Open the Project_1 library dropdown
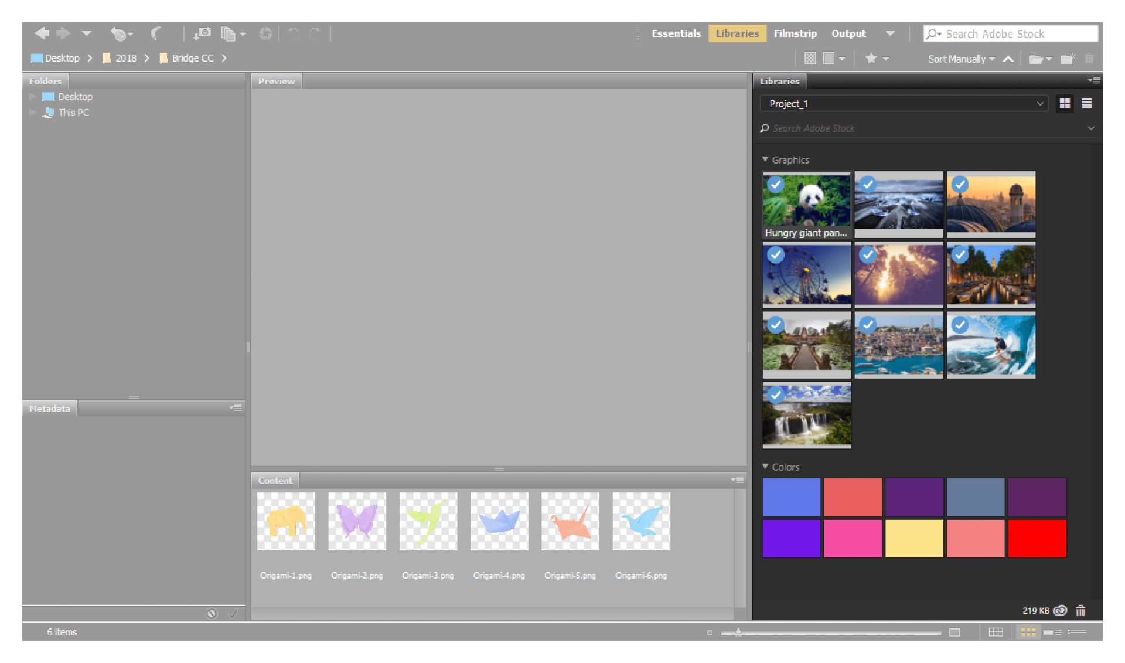This screenshot has height=663, width=1125. point(905,104)
